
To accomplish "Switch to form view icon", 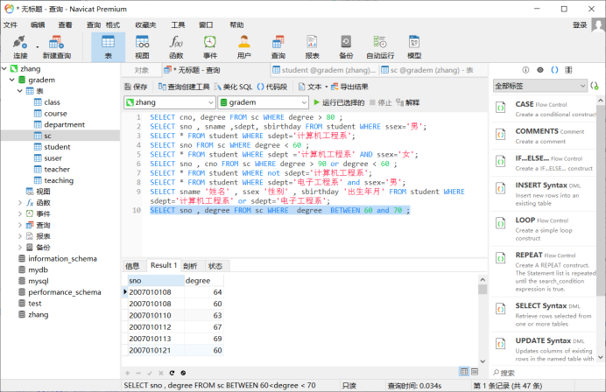I will [x=475, y=372].
